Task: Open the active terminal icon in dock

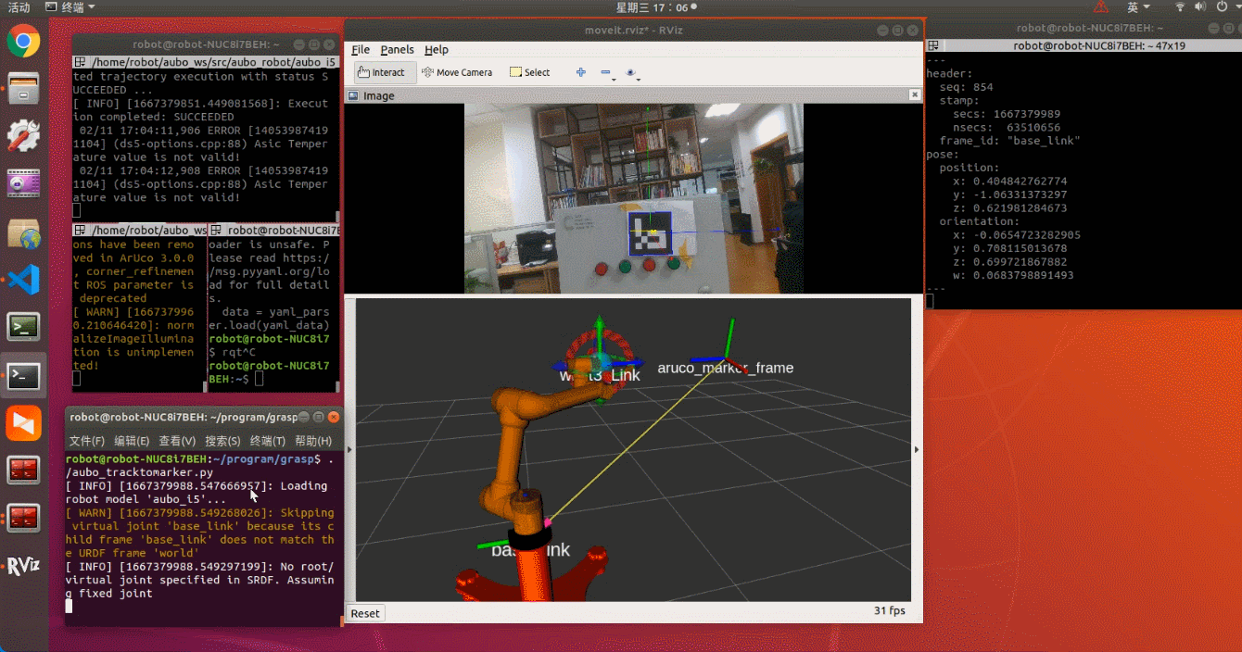Action: coord(23,375)
